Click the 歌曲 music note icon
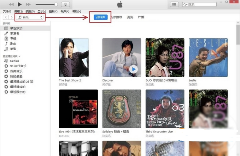The width and height of the screenshot is (240, 156). point(6,44)
